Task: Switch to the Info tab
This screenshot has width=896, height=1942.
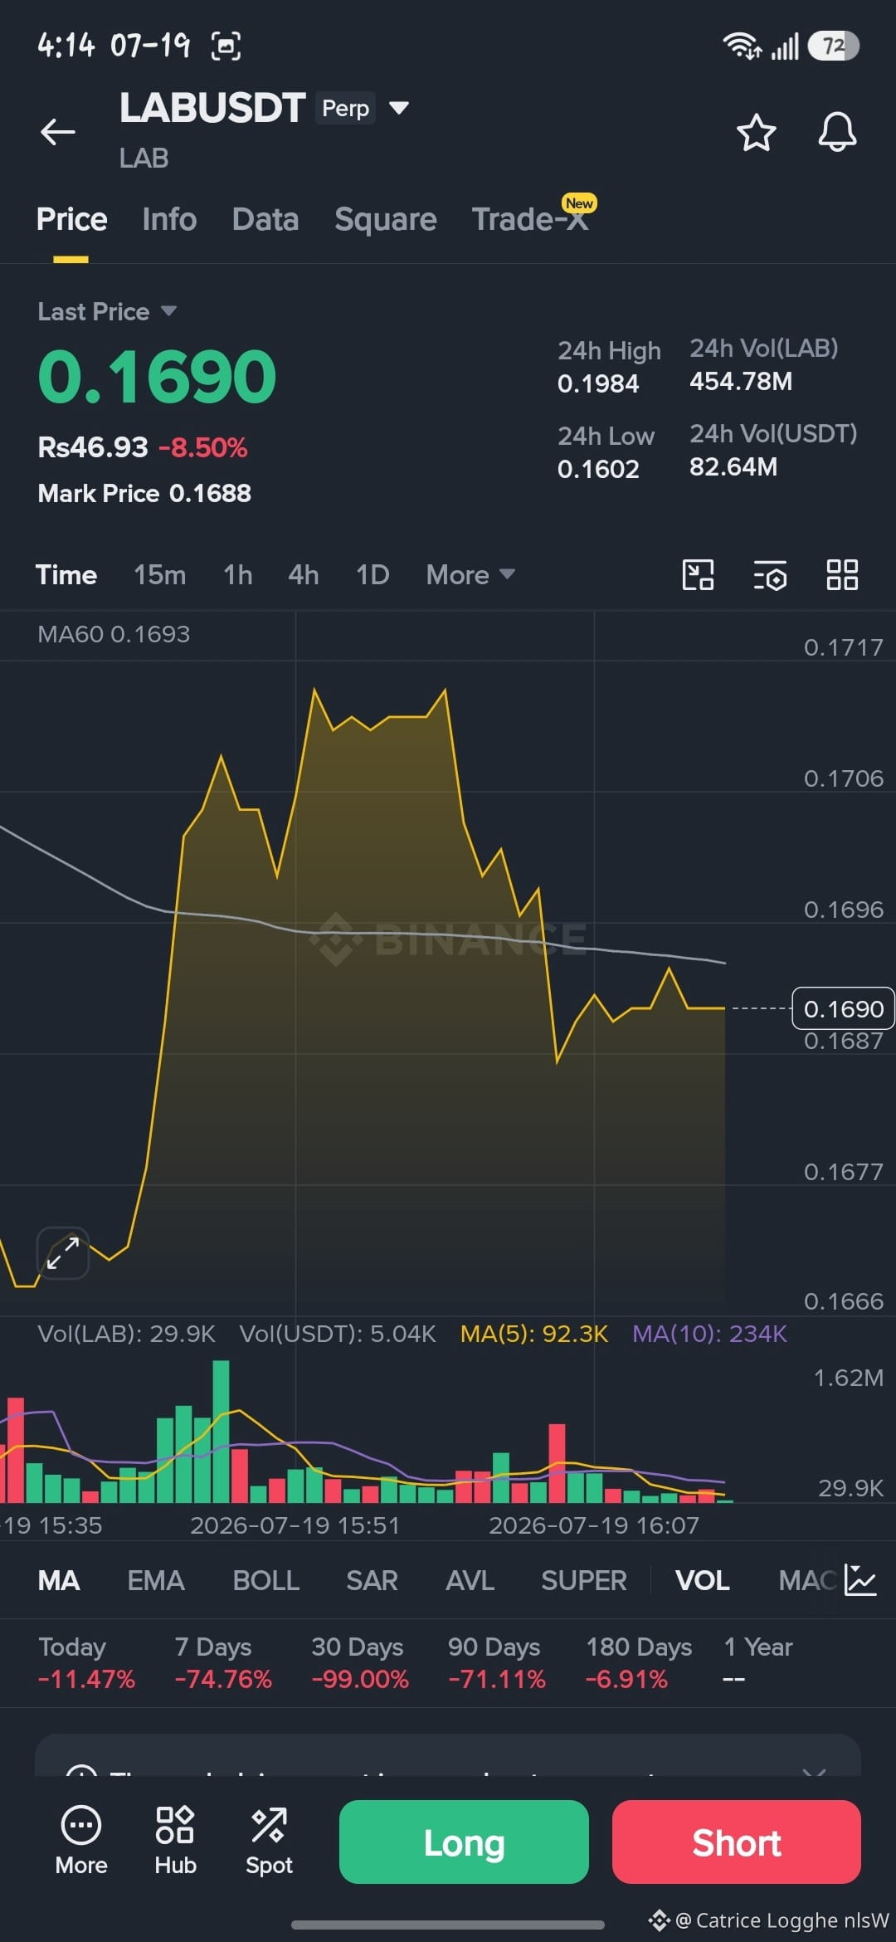Action: tap(169, 219)
